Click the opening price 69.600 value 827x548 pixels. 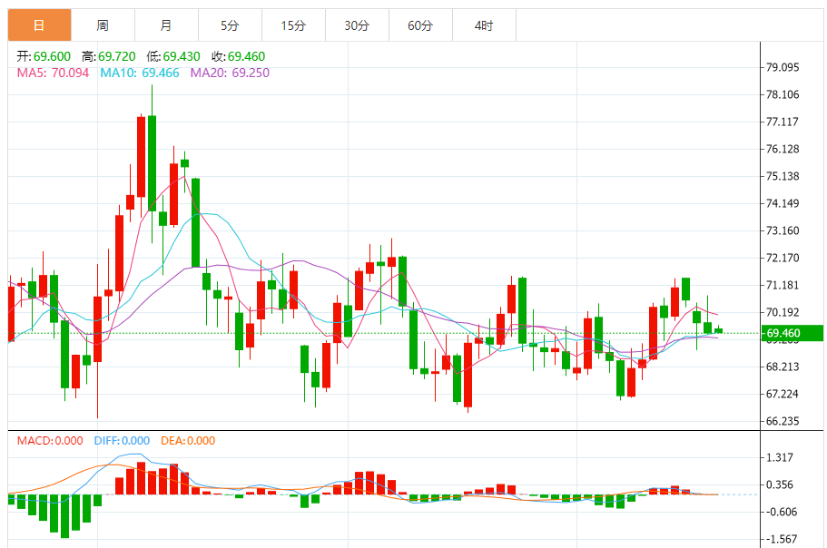tap(53, 56)
